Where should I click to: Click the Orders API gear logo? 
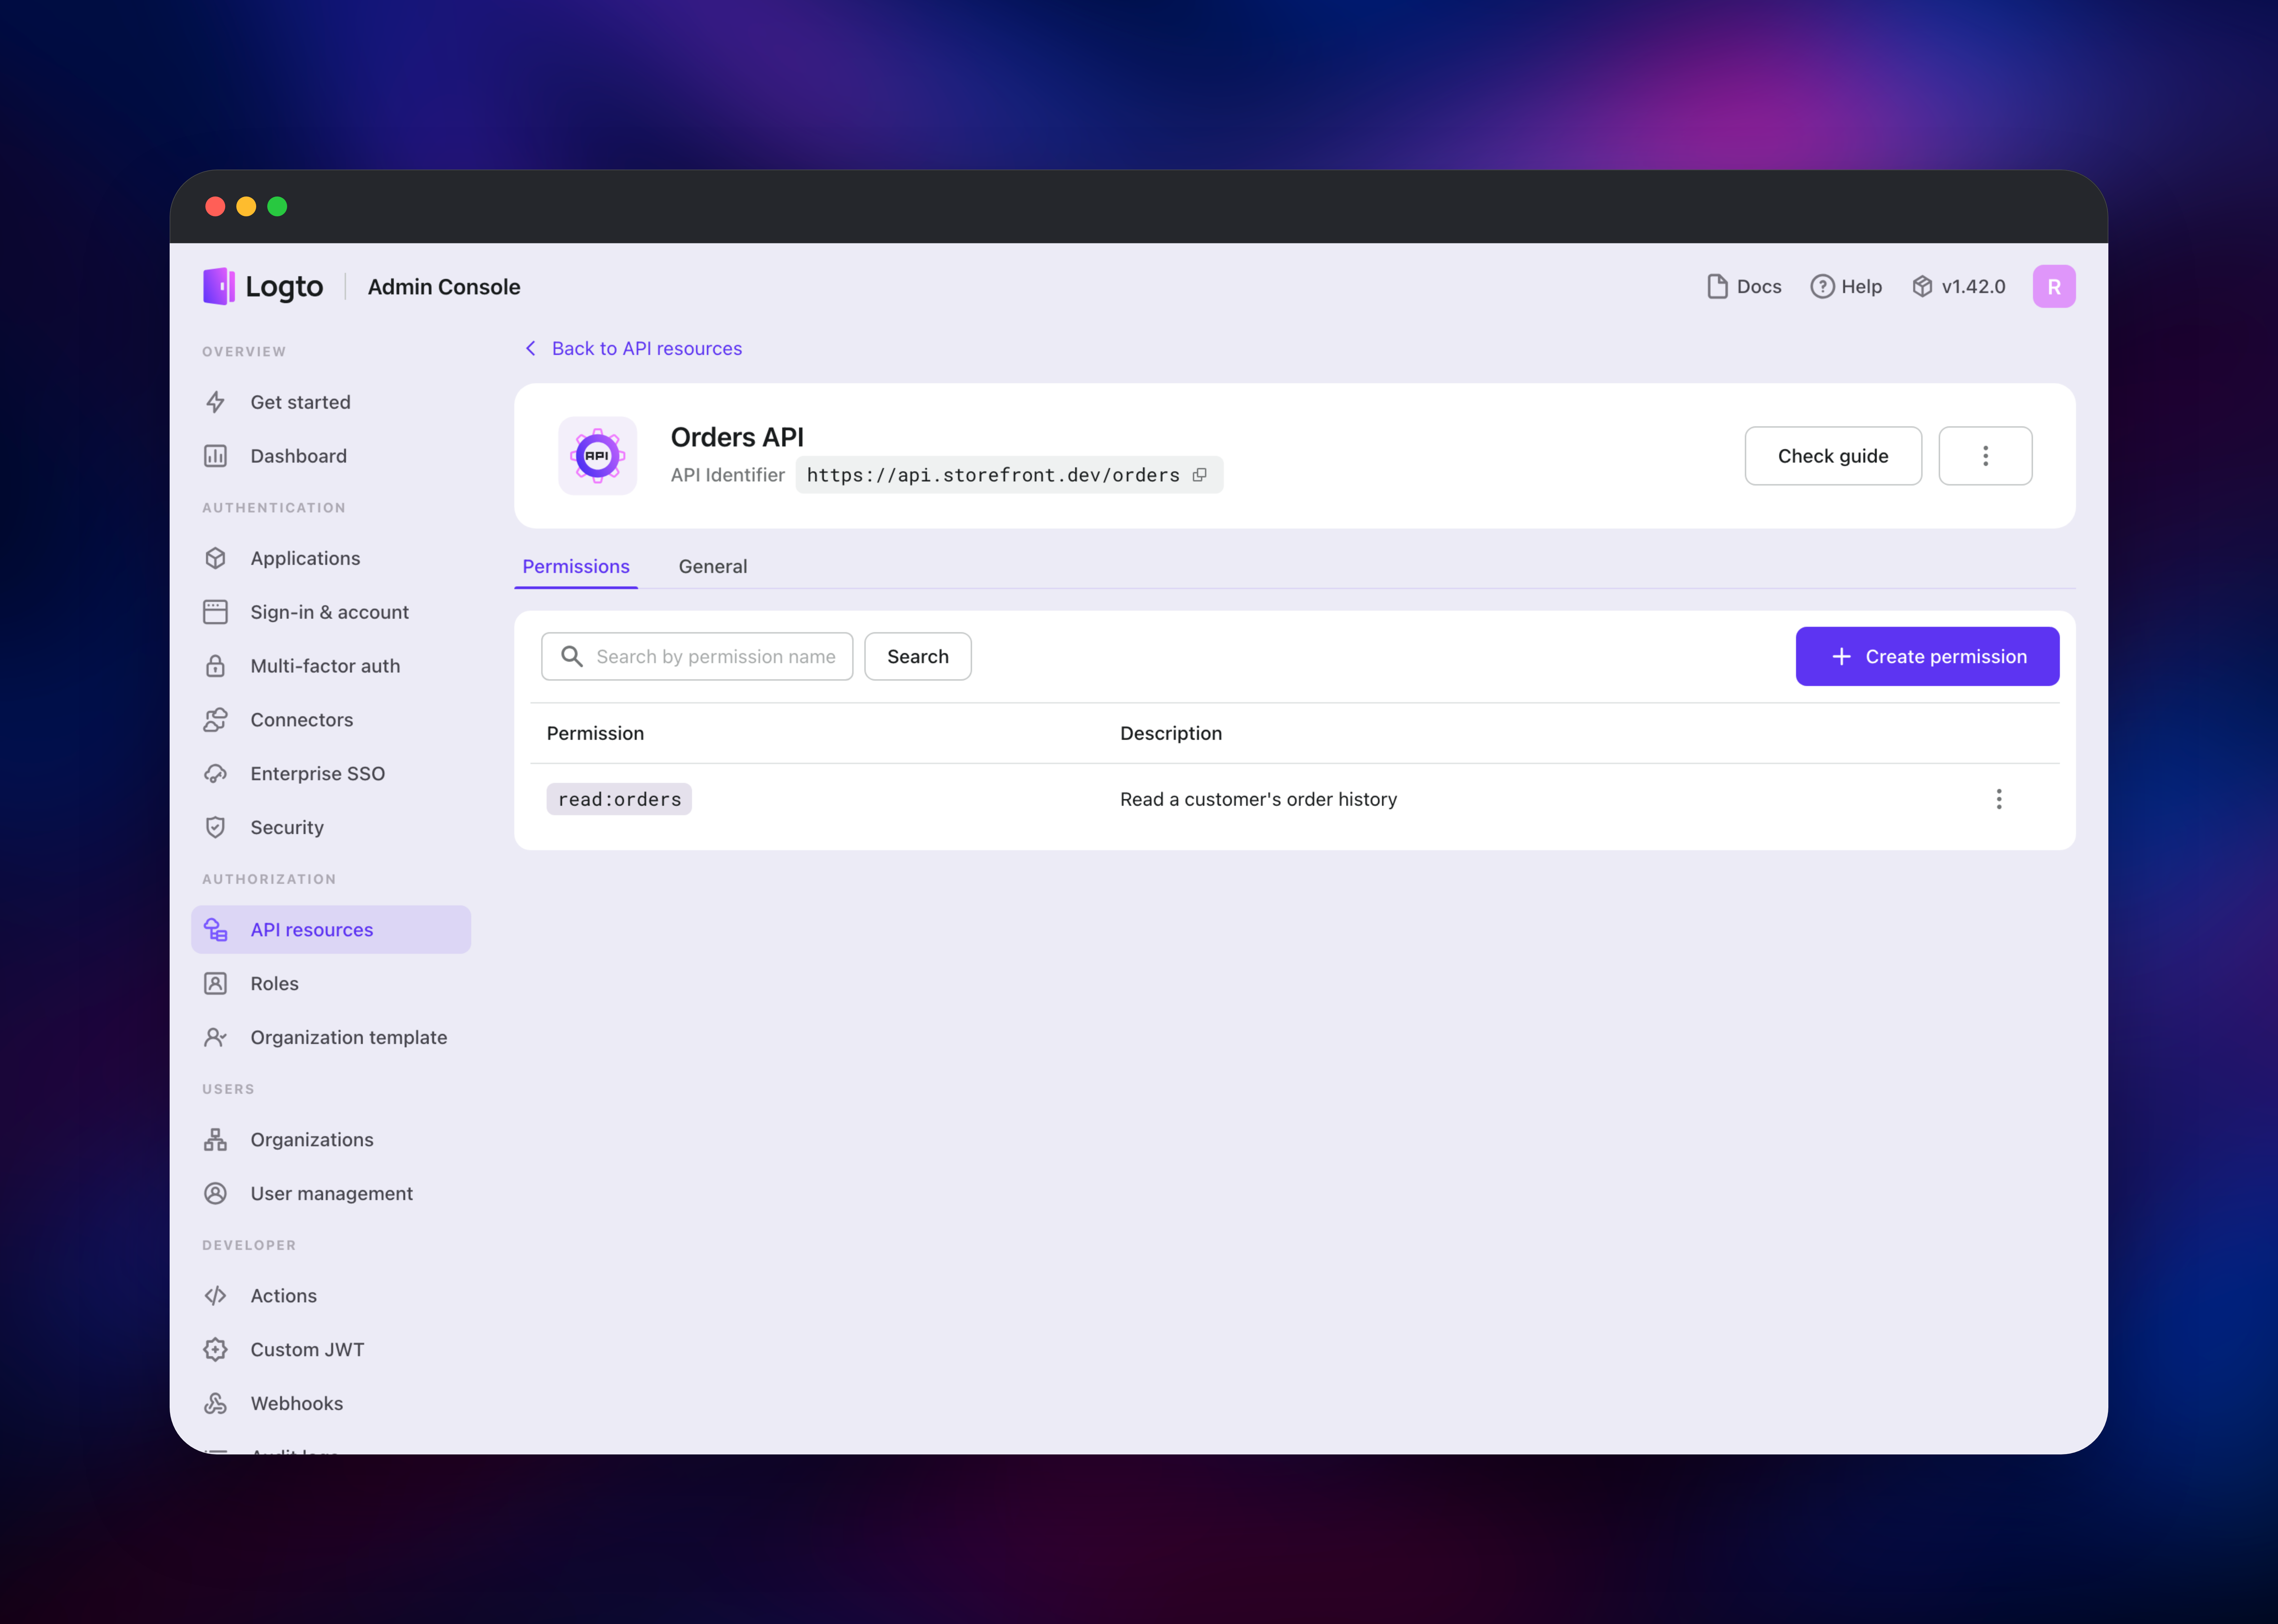(x=597, y=456)
